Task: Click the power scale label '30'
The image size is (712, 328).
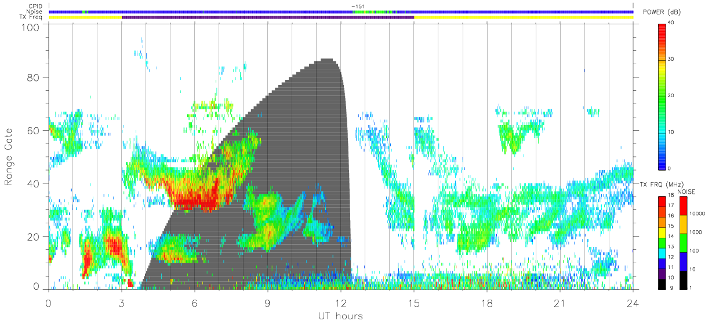Action: point(671,60)
